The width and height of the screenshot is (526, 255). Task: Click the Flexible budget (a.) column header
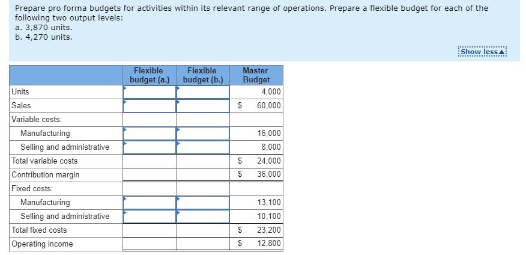pos(150,75)
